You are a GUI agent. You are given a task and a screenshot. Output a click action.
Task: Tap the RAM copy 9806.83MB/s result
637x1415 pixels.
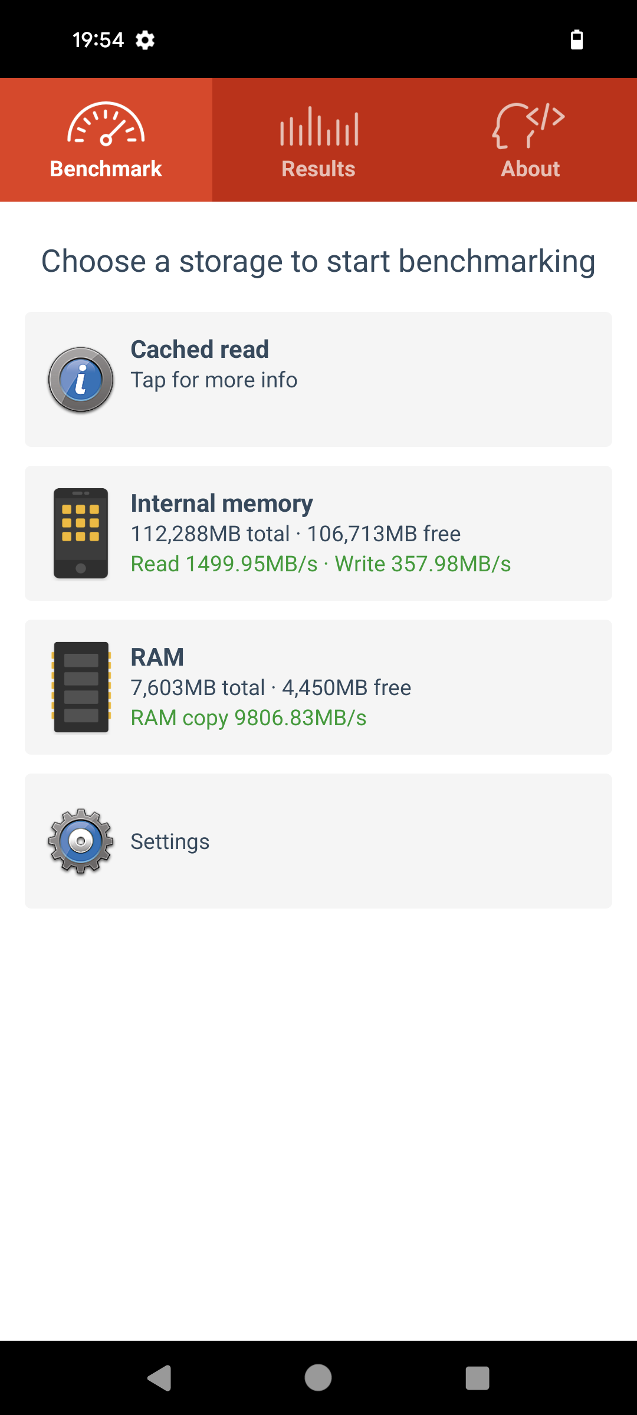pos(248,718)
